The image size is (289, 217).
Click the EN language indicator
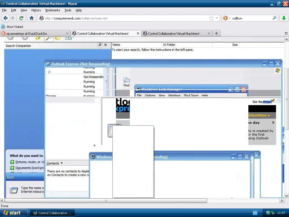point(255,213)
